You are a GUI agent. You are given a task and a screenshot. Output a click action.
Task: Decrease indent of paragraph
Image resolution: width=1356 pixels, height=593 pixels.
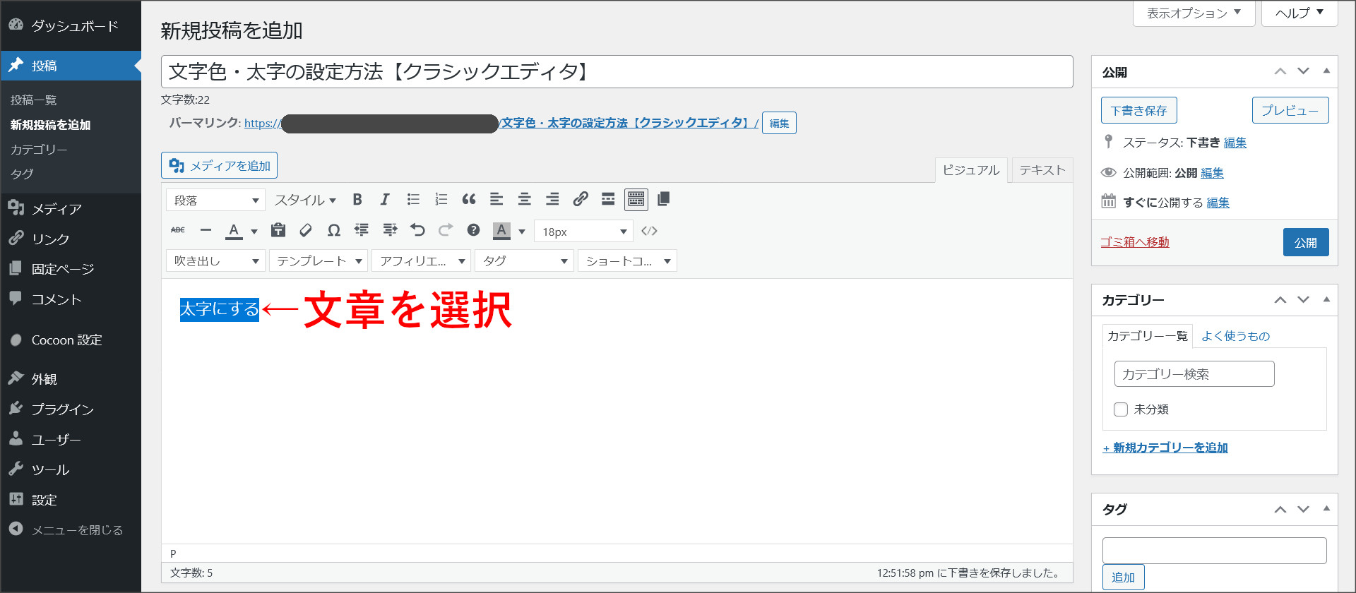click(362, 230)
